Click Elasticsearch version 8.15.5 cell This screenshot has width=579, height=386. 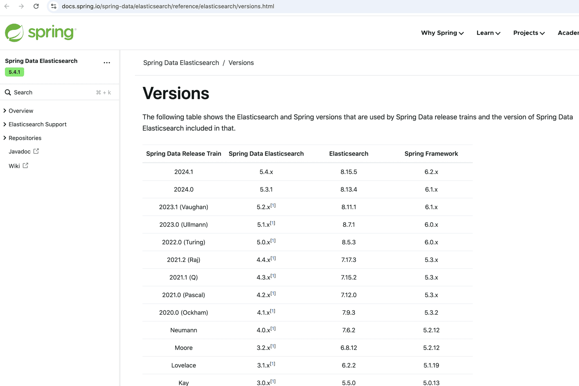click(349, 172)
